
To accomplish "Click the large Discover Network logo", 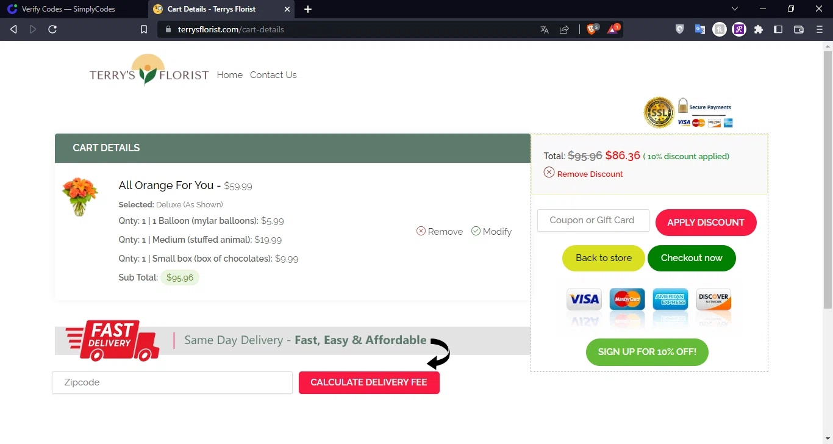I will [x=713, y=299].
